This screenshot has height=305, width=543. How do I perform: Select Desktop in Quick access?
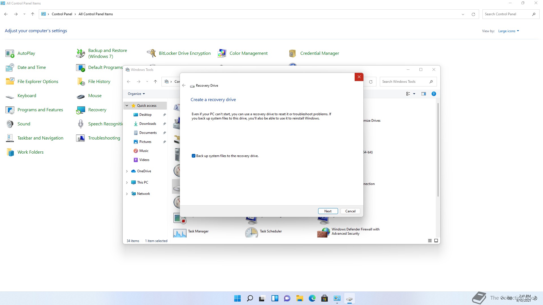(145, 115)
